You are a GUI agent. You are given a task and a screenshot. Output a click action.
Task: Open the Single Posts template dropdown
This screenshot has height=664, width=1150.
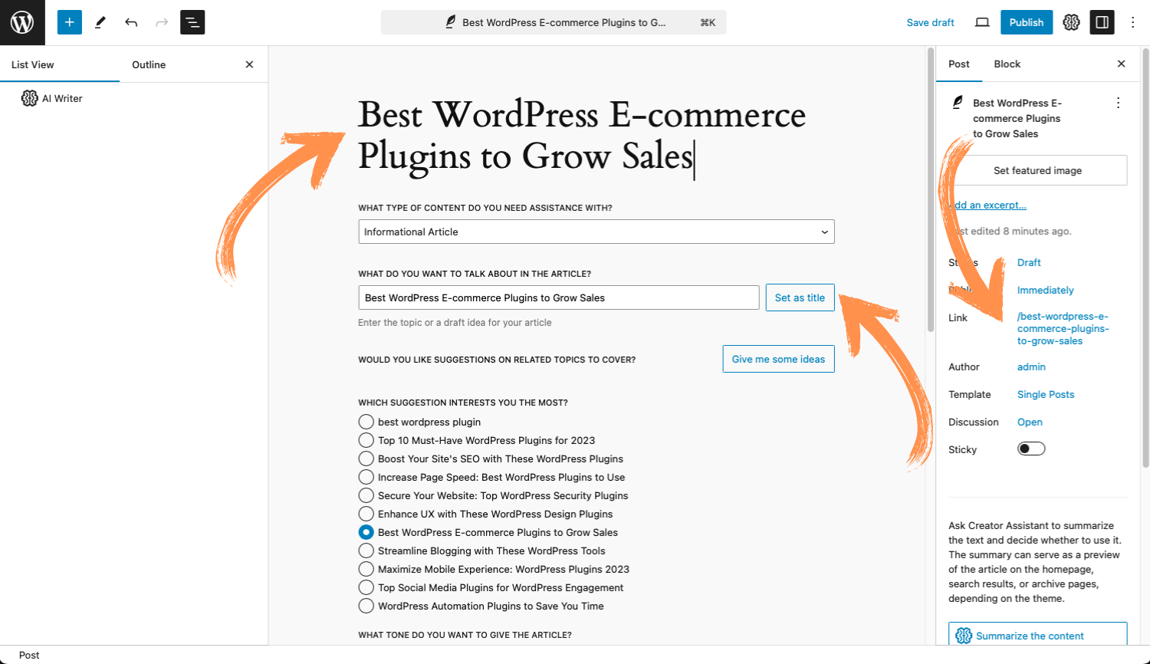pos(1046,394)
